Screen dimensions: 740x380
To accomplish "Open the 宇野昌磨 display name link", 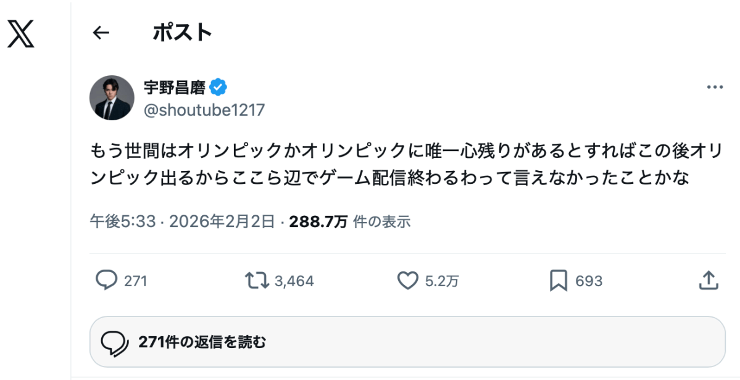I will 175,88.
